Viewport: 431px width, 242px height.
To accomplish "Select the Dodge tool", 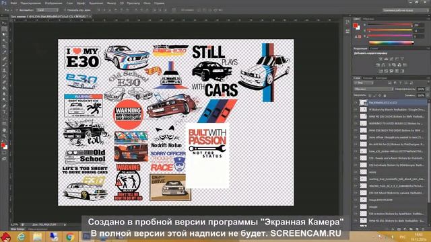I will 4,99.
